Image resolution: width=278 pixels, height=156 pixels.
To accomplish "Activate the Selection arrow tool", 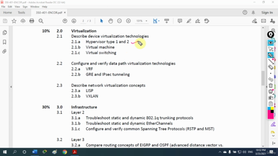I will pos(101,21).
